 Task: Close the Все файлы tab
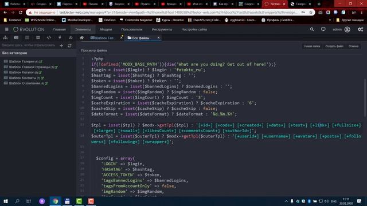click(158, 38)
